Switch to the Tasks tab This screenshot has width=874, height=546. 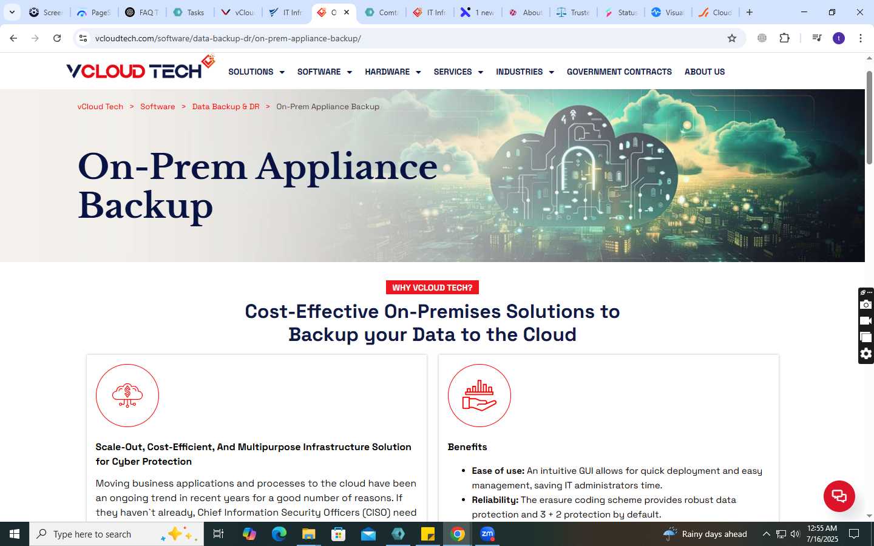tap(189, 12)
